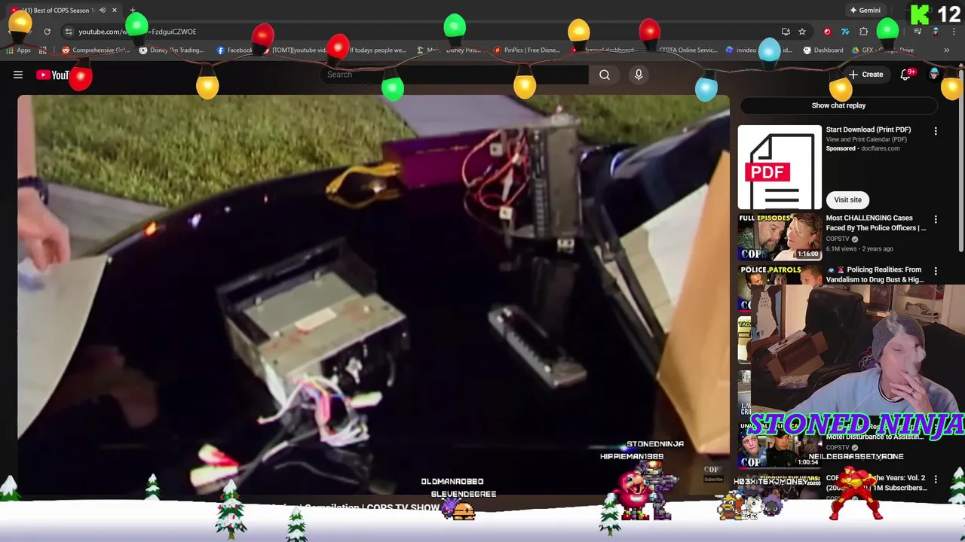Open a new browser tab
965x542 pixels.
pos(133,11)
